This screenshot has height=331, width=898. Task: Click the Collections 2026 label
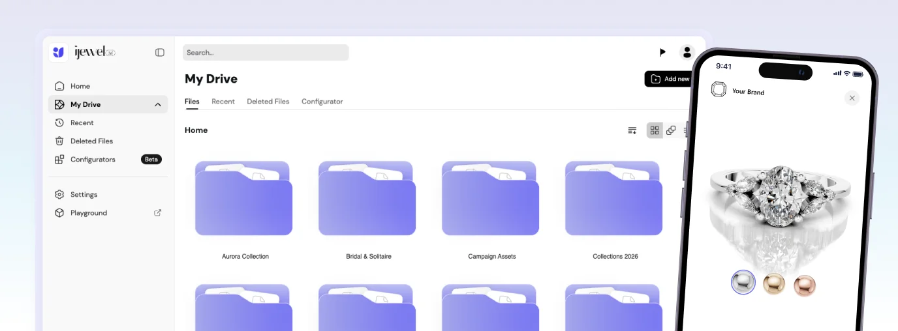615,257
